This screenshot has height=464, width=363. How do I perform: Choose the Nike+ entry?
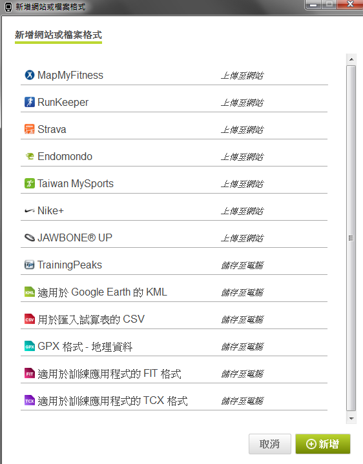coord(50,210)
